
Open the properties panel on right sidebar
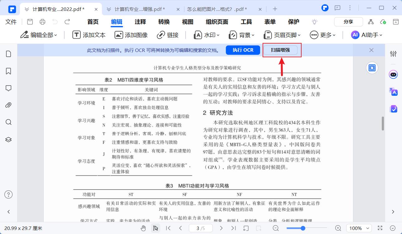[x=393, y=54]
